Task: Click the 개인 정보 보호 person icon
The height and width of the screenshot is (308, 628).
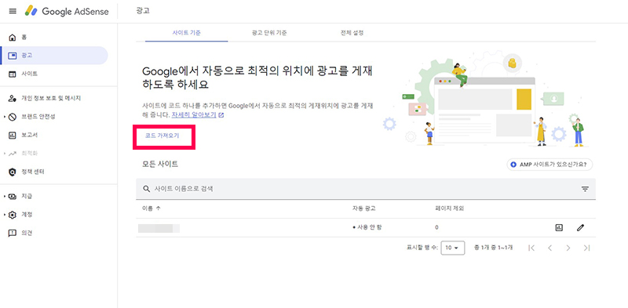Action: 13,99
